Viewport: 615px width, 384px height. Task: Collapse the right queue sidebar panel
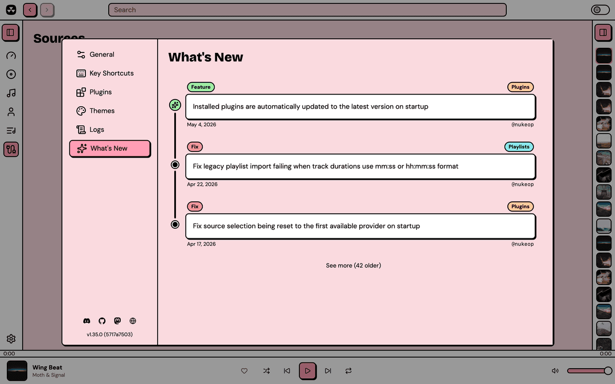tap(603, 32)
